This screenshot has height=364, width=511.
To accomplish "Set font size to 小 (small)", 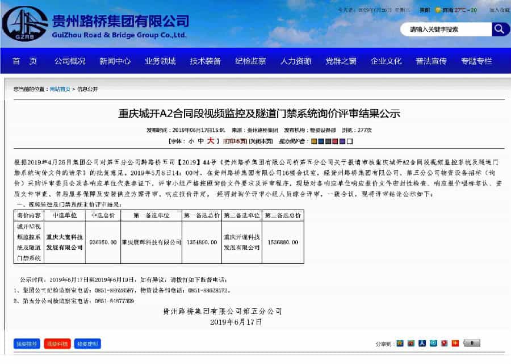I will pos(191,141).
